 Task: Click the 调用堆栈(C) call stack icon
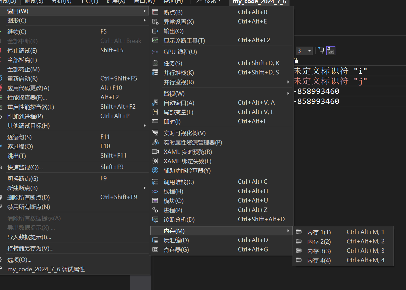point(155,182)
